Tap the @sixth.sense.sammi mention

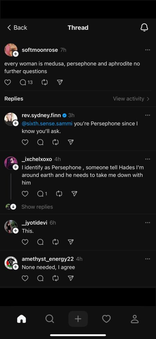[x=47, y=124]
